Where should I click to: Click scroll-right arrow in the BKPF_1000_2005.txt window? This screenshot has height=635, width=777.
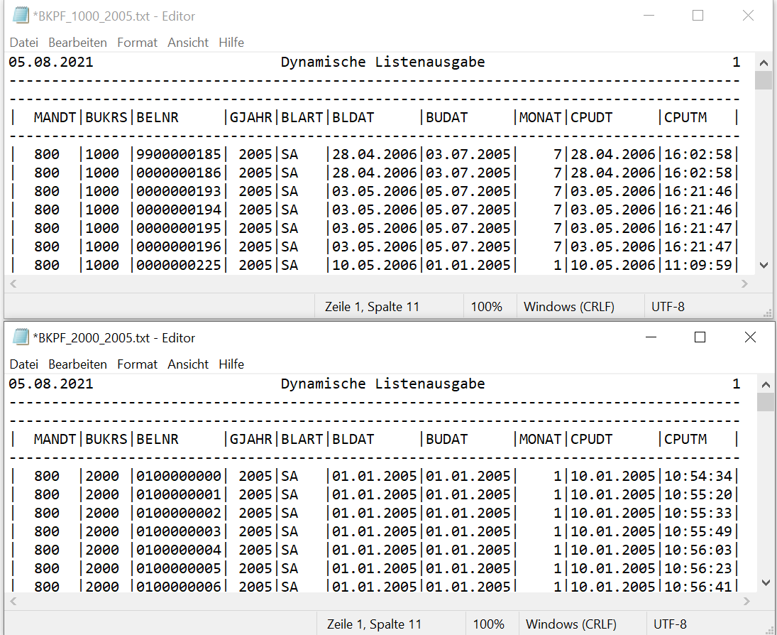744,283
